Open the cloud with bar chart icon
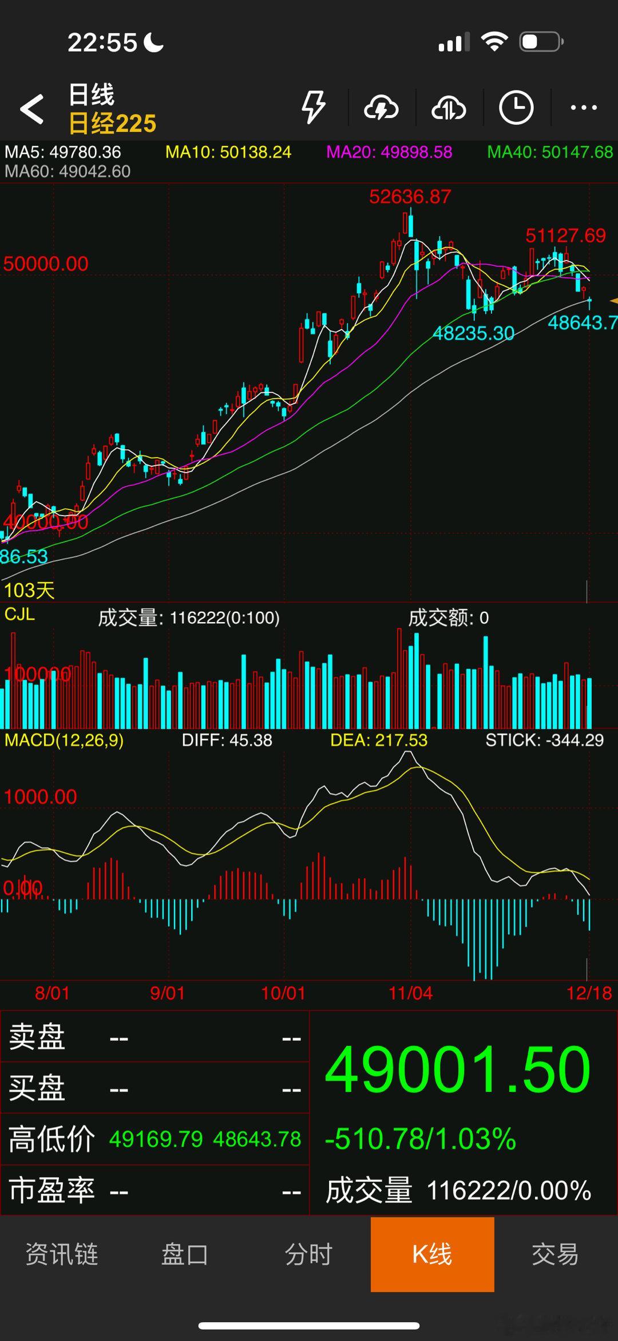 (x=449, y=107)
